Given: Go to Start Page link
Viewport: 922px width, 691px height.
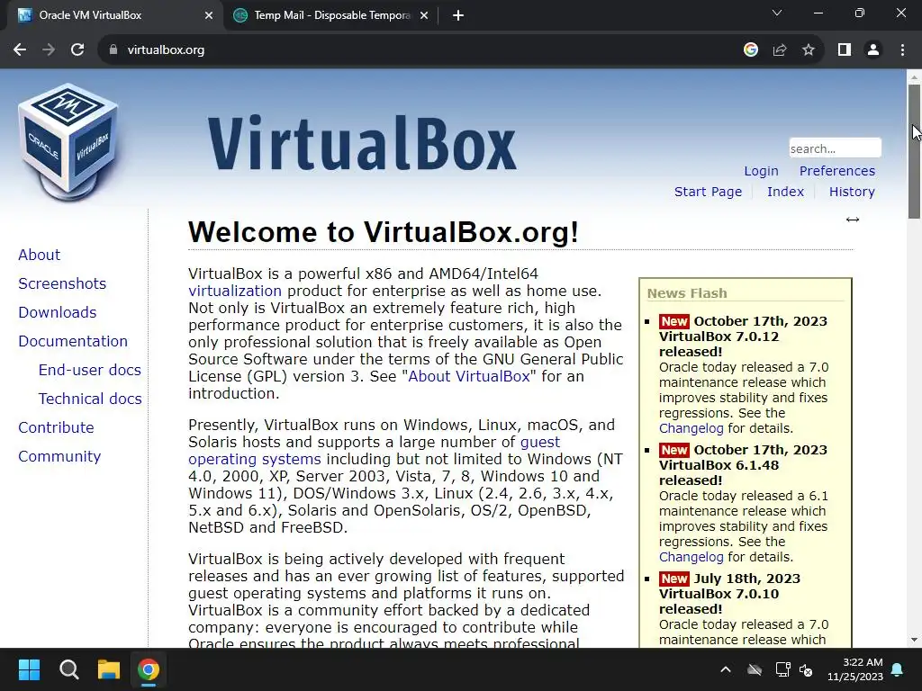Looking at the screenshot, I should coord(708,192).
